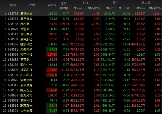
Task: Select stock 键凯科技 name
Action: pos(26,44)
